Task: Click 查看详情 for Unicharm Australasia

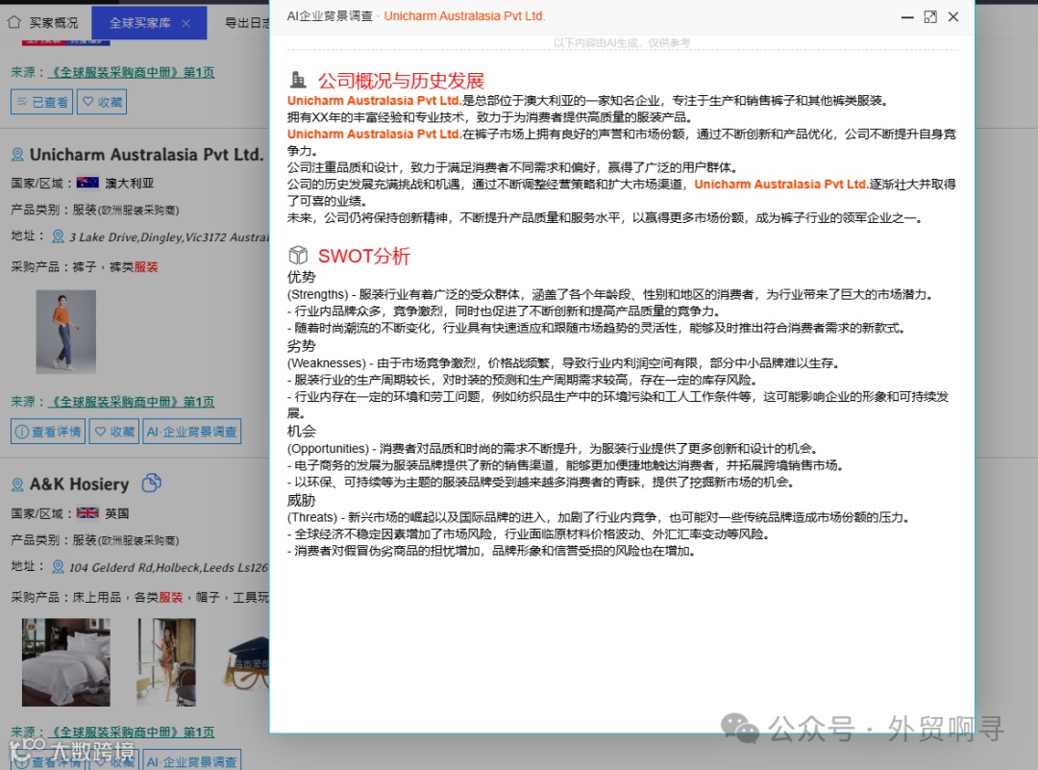Action: pyautogui.click(x=48, y=432)
